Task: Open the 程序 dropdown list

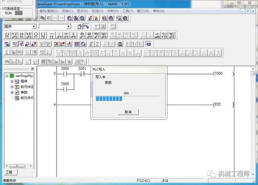Action: (x=34, y=26)
